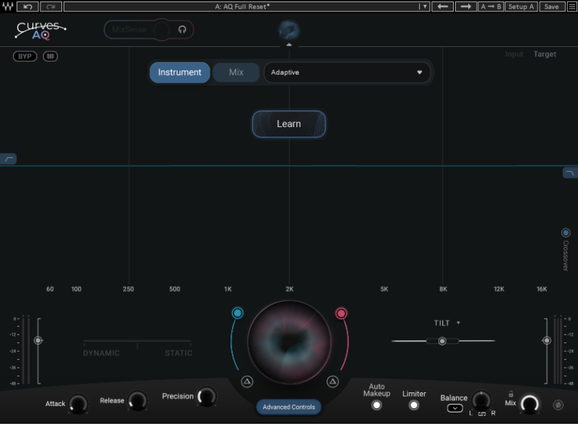Toggle the Auto Makeup switch
Viewport: 578px width, 424px height.
376,405
